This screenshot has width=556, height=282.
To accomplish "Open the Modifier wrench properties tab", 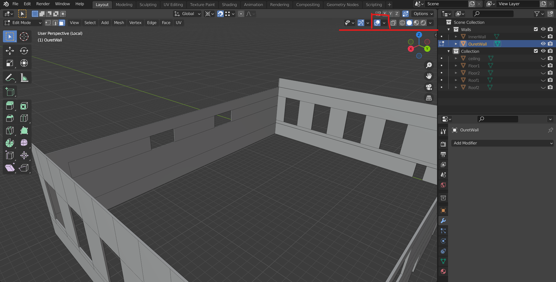I will point(443,221).
